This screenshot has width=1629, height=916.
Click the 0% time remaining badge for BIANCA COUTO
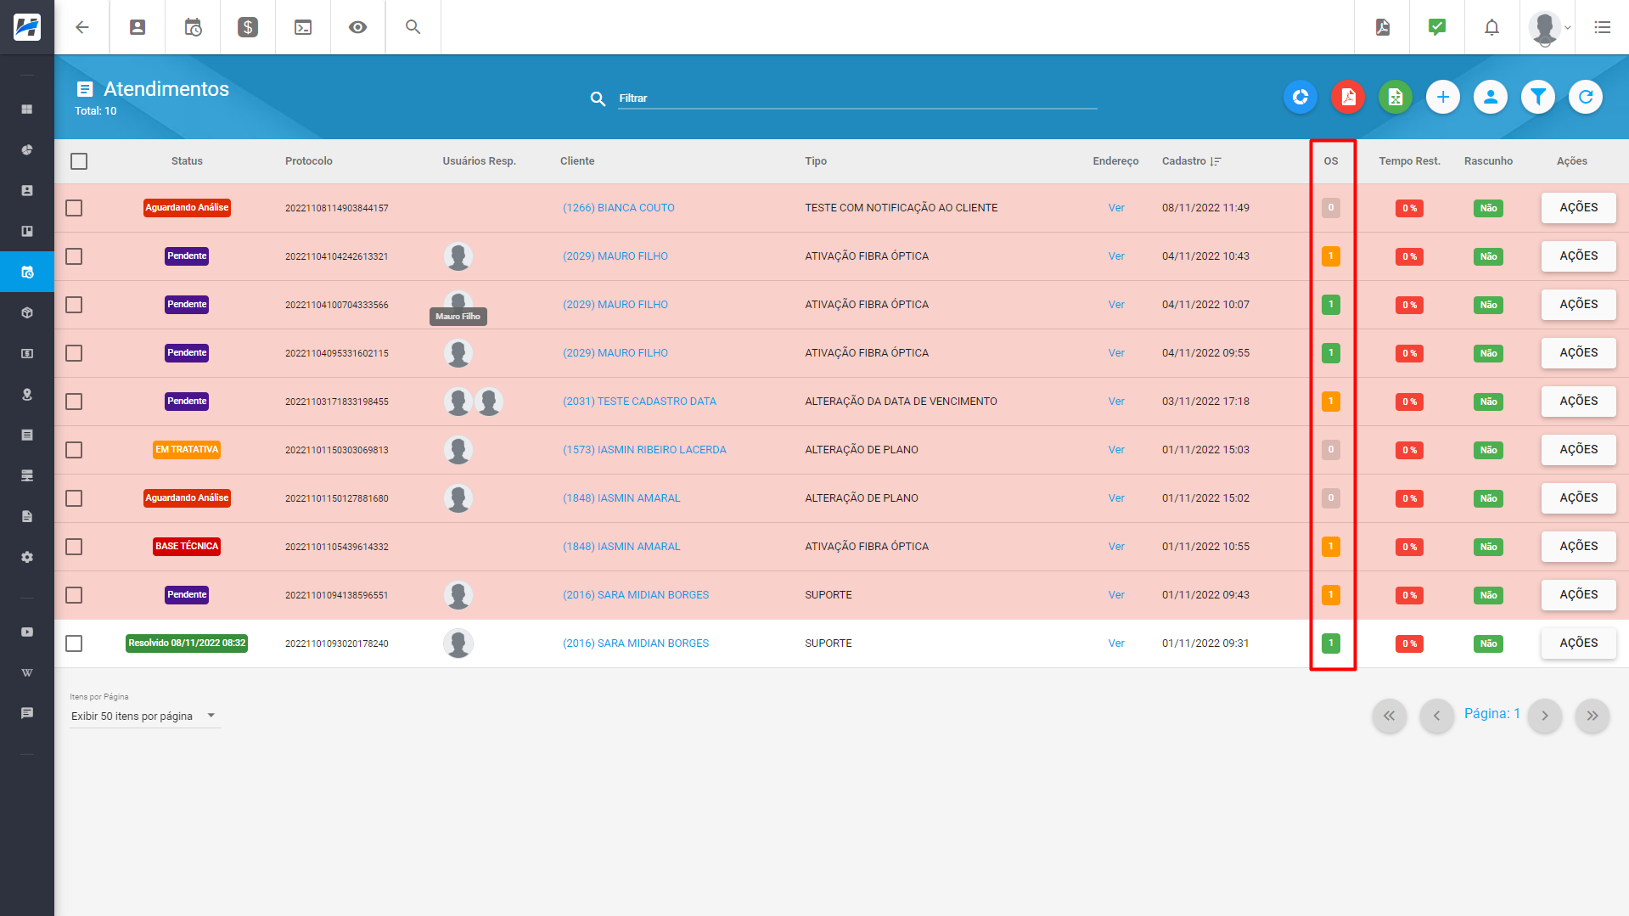(1409, 208)
